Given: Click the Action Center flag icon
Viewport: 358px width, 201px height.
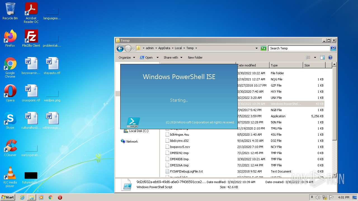Looking at the screenshot, I should [331, 197].
